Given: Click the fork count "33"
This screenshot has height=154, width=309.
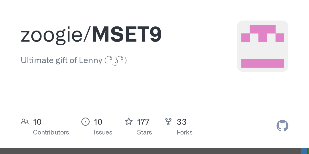Looking at the screenshot, I should pos(182,122).
